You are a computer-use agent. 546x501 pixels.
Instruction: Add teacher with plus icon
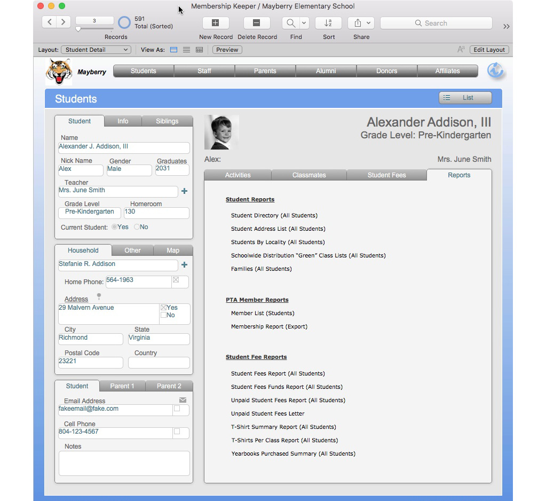tap(185, 191)
